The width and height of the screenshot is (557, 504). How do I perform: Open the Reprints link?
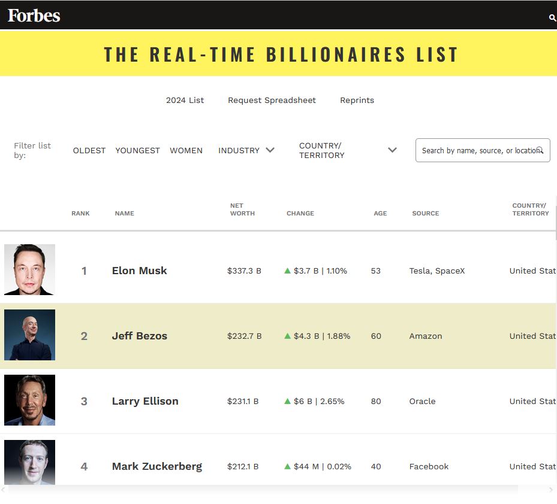pos(357,100)
